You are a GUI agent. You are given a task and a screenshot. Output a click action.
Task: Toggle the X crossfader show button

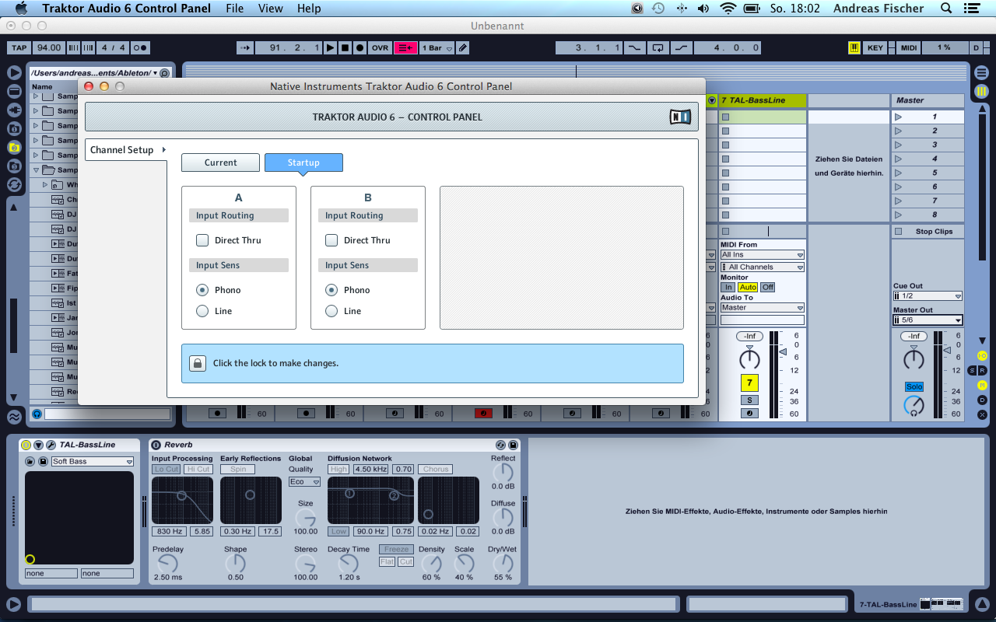tap(982, 414)
